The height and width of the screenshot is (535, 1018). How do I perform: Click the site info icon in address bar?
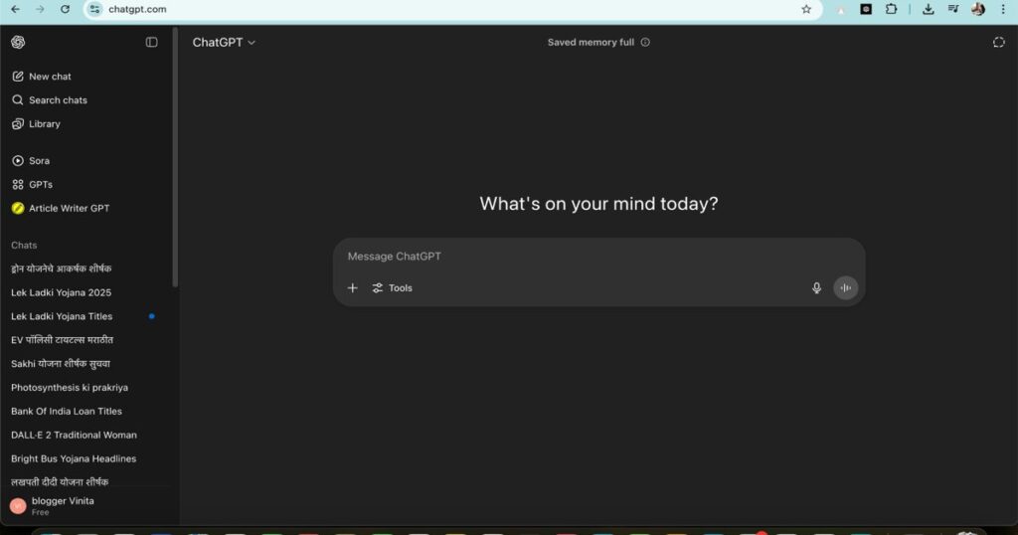click(94, 9)
